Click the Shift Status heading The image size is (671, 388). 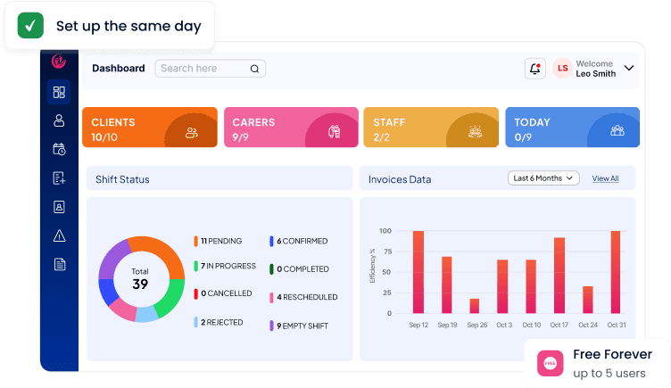122,179
